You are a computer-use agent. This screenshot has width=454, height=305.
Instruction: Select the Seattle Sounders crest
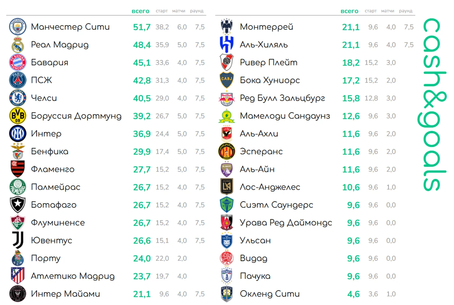tap(227, 205)
